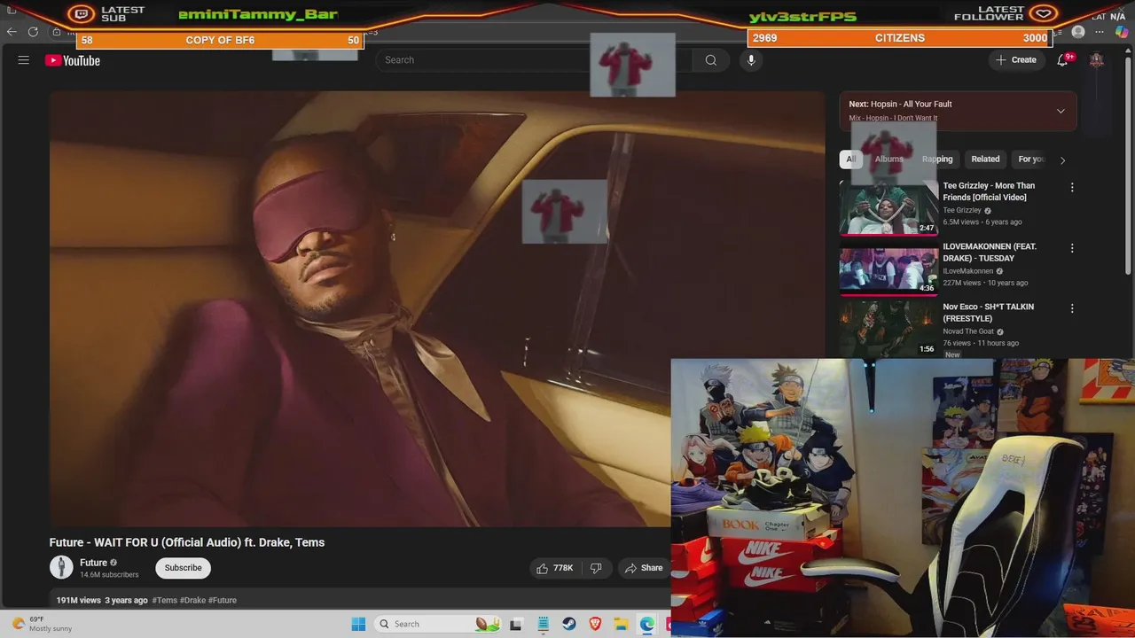
Task: Click the main video player area
Action: tap(437, 308)
